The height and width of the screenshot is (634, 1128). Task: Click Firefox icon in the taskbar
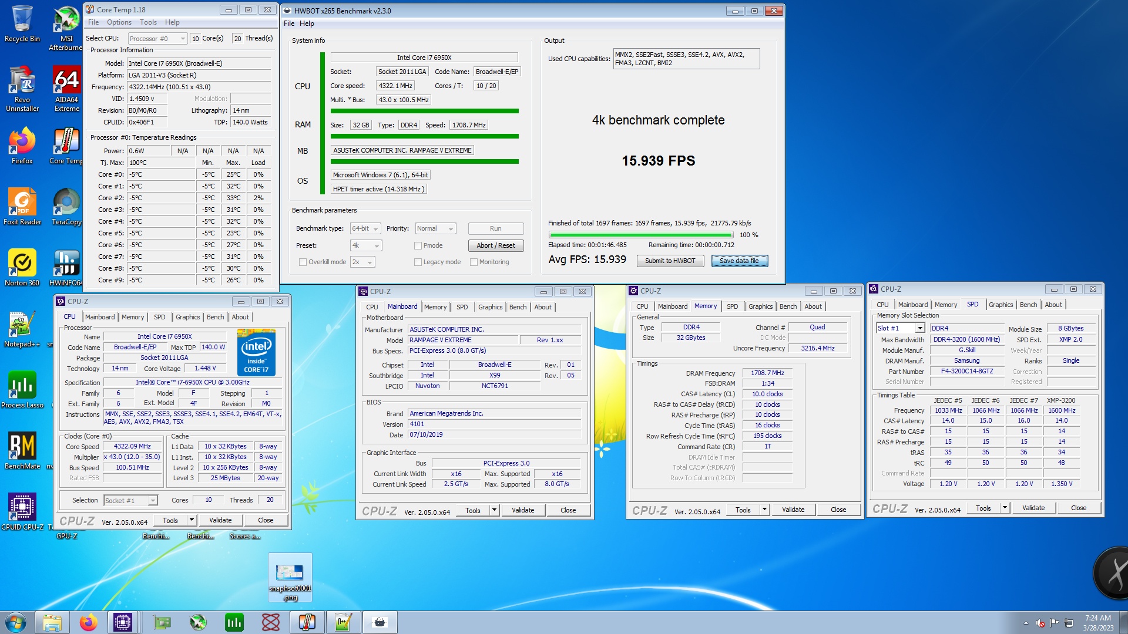click(89, 622)
